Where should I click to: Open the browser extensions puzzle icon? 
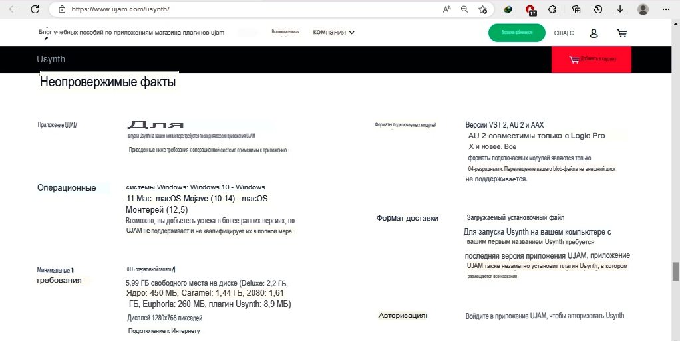click(552, 9)
